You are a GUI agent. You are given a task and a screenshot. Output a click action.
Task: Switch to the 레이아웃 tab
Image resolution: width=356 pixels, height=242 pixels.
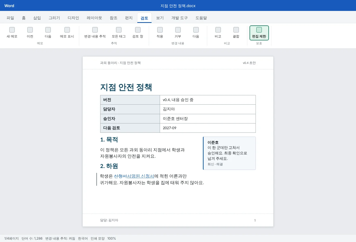(x=94, y=18)
